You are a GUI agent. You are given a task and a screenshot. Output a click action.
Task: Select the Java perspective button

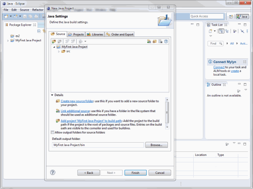click(242, 17)
